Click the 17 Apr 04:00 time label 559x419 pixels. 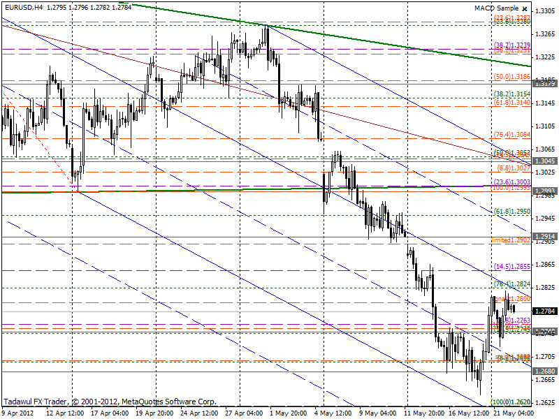(110, 413)
